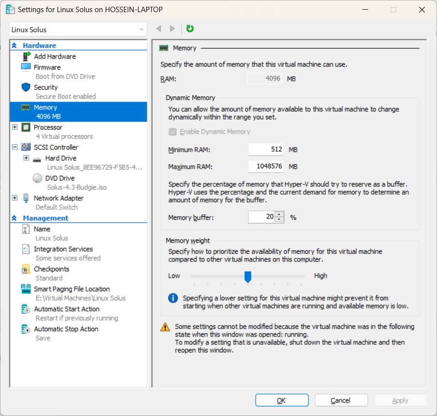Click the blue information icon
437x416 pixels.
[173, 298]
